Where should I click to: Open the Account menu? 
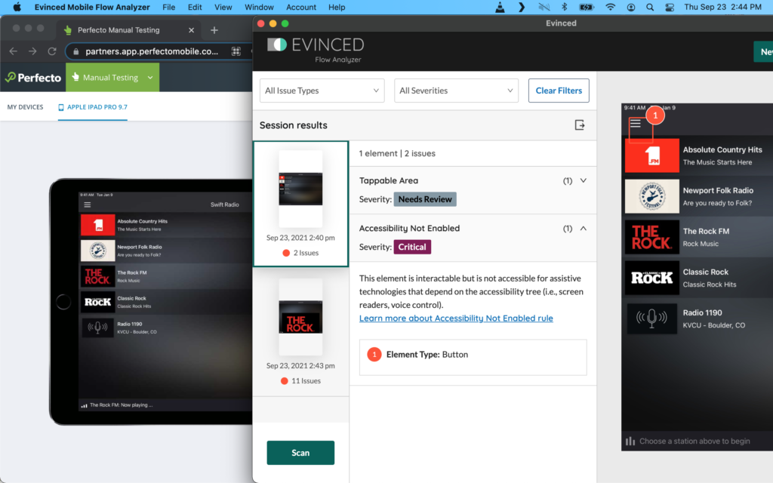(300, 7)
